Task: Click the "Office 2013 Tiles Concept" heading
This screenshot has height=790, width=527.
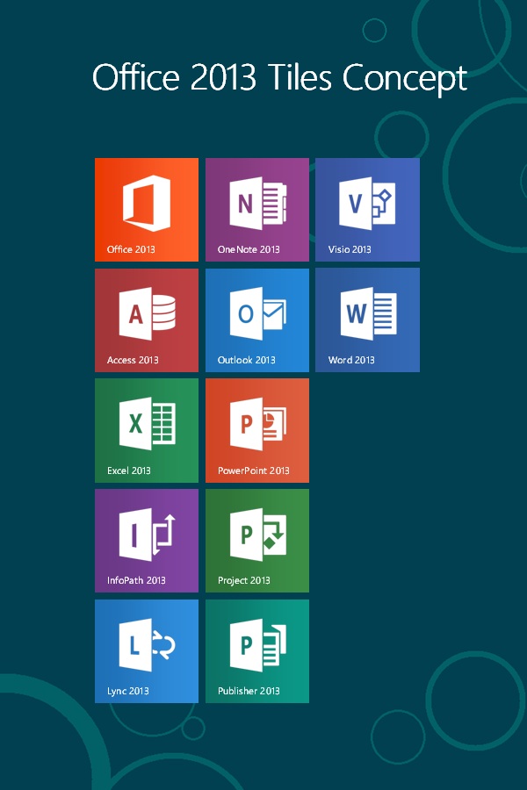Action: point(280,77)
